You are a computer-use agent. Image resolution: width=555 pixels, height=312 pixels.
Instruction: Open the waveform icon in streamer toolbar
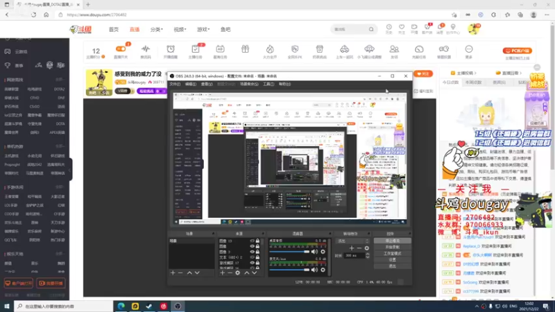pos(146,49)
